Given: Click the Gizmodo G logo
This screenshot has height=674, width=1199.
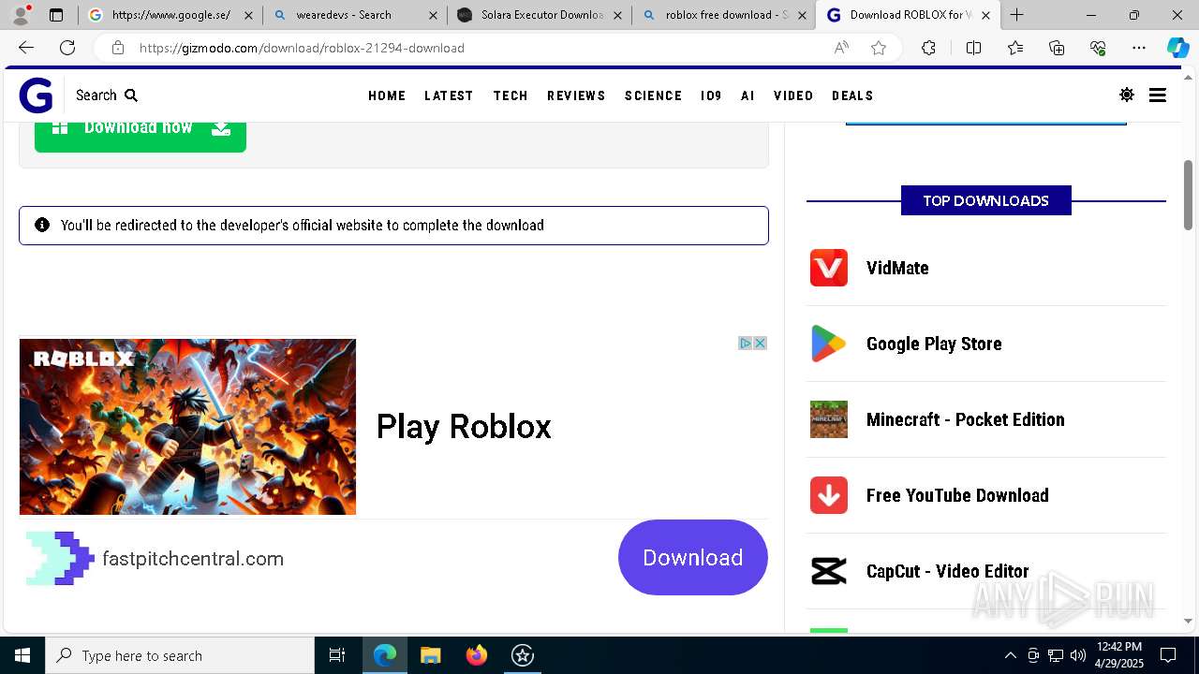Looking at the screenshot, I should 36,95.
